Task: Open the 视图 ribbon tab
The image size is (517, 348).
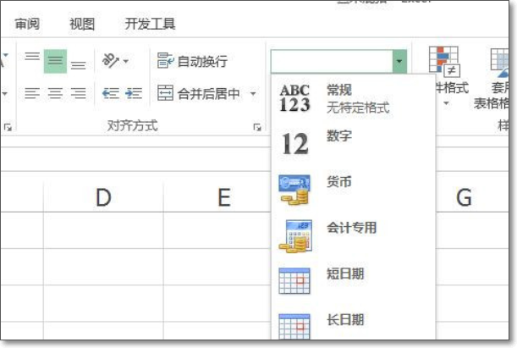Action: click(82, 24)
